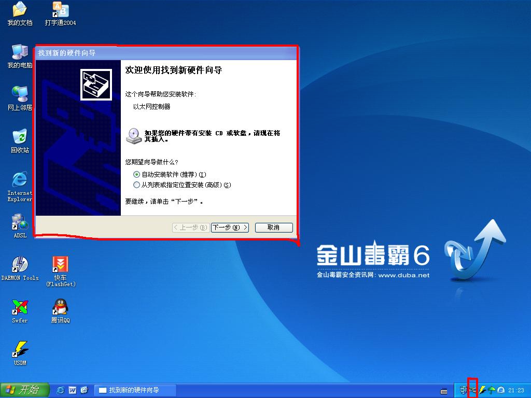Click hardware device image in wizard
531x398 pixels.
click(96, 84)
